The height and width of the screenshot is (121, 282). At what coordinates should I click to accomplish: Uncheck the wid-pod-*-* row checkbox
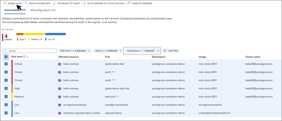6,96
